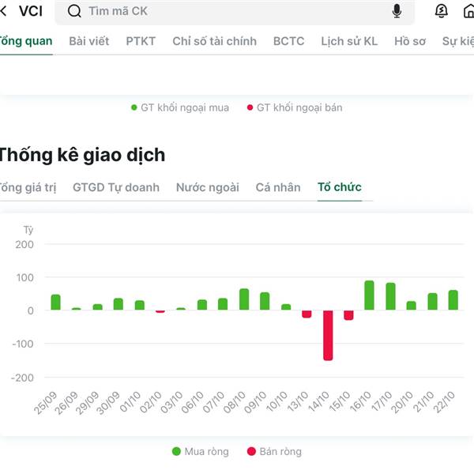474x474 pixels.
Task: Open the notification bell icon
Action: point(442,11)
